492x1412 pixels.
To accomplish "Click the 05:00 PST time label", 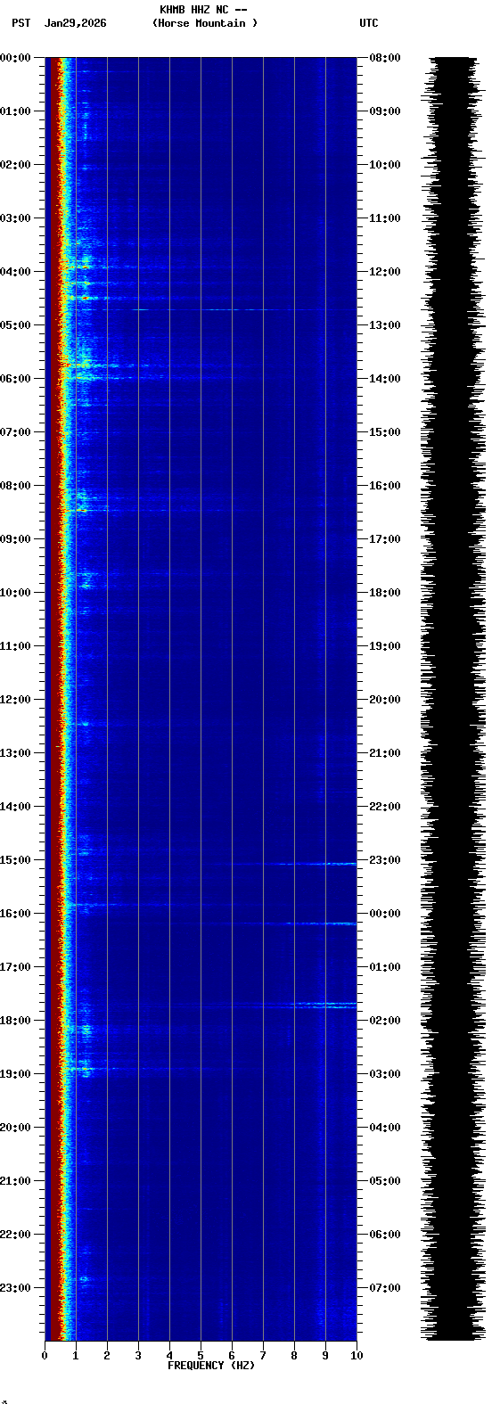I will 15,325.
